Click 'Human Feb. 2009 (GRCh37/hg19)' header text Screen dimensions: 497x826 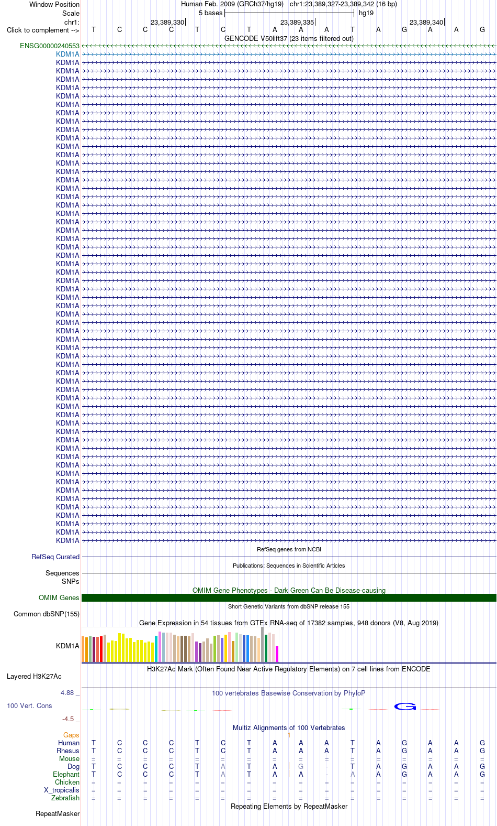click(232, 4)
